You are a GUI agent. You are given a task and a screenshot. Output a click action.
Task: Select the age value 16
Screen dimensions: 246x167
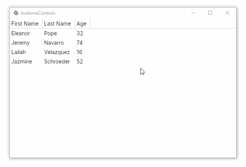click(x=80, y=52)
